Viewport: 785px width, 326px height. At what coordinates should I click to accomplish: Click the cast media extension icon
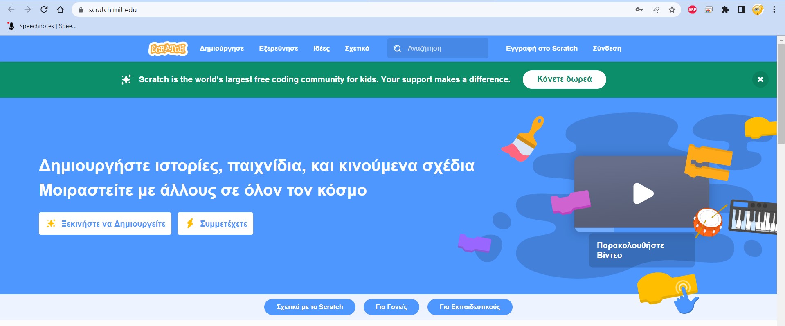709,9
